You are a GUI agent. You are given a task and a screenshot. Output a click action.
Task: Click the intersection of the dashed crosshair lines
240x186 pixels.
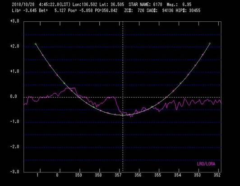123,97
